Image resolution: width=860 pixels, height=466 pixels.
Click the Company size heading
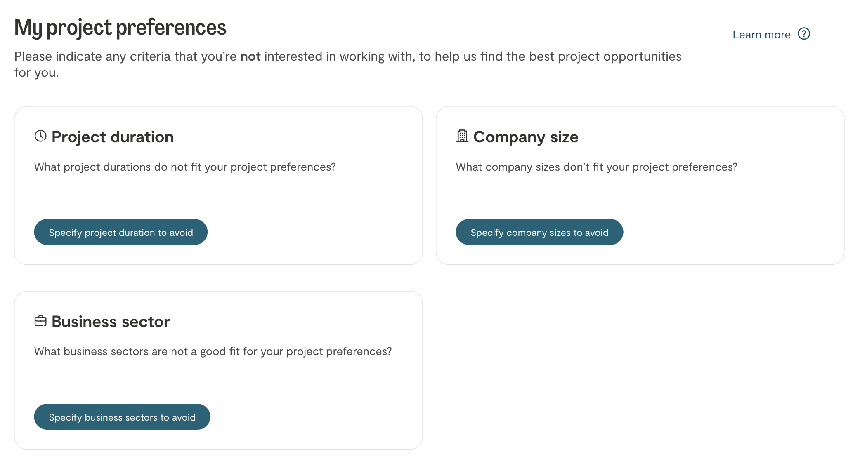(526, 137)
